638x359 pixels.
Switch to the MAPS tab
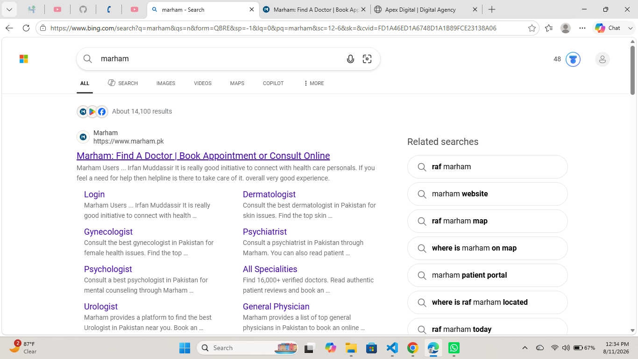pyautogui.click(x=237, y=83)
